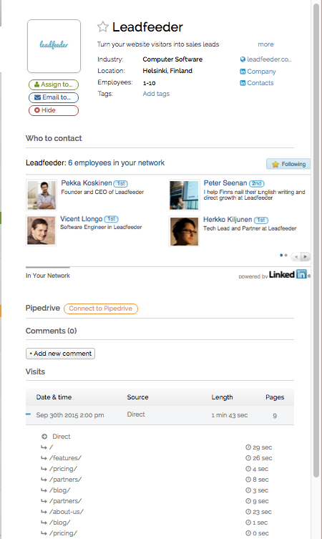This screenshot has height=539, width=322.
Task: Show more of the company description
Action: 265,44
